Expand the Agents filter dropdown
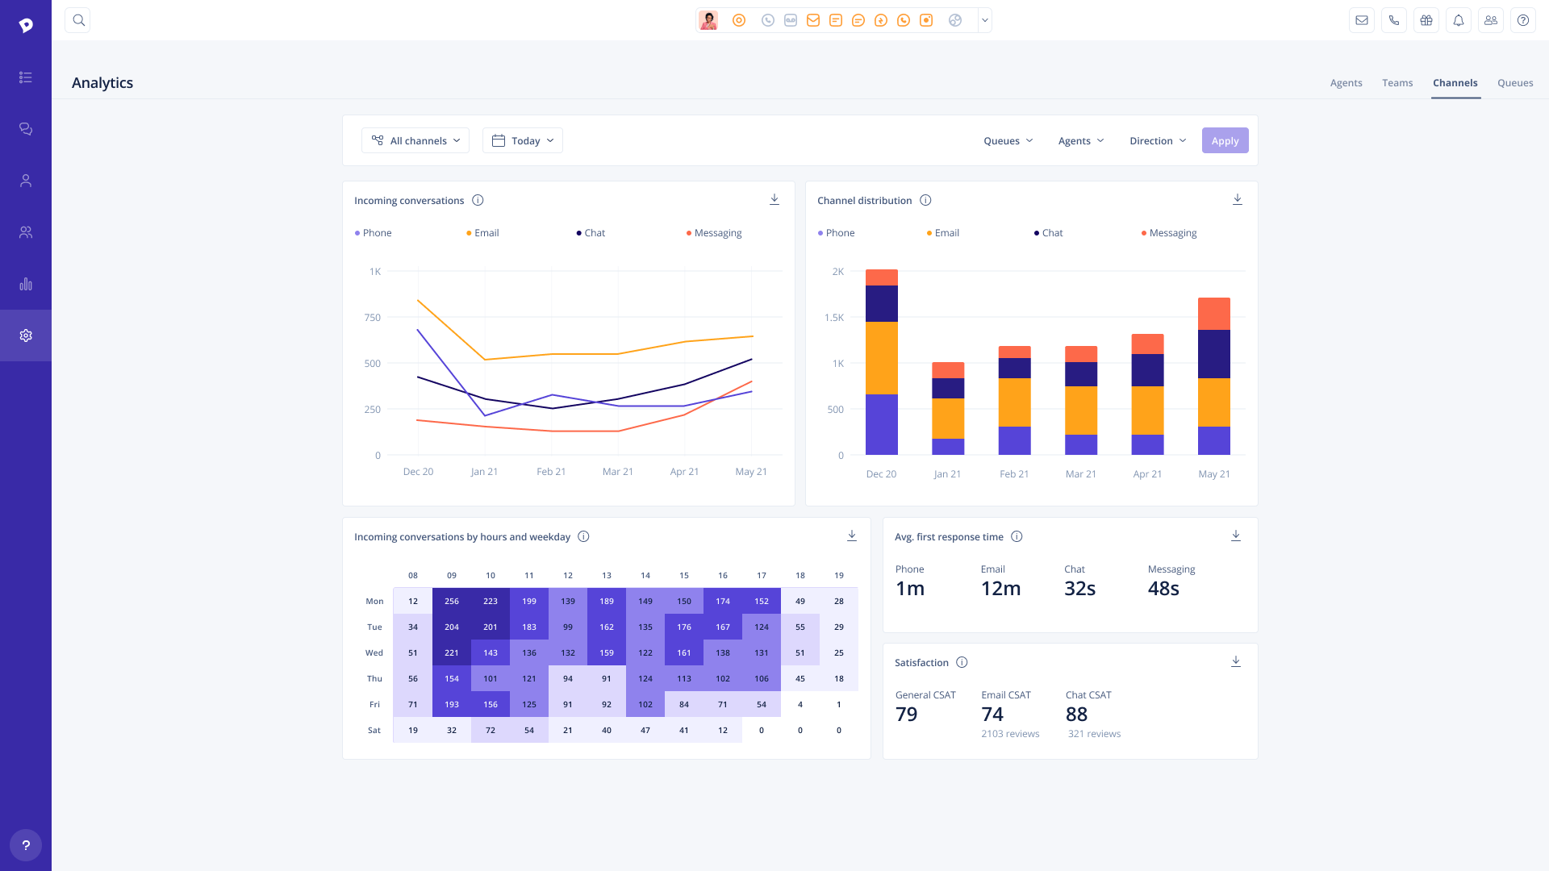Screen dimensions: 1549x871 click(x=1081, y=140)
